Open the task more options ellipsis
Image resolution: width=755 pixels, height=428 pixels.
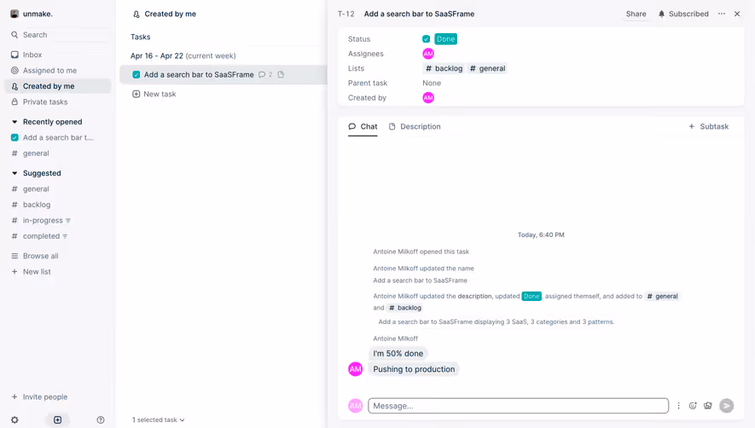(x=721, y=14)
